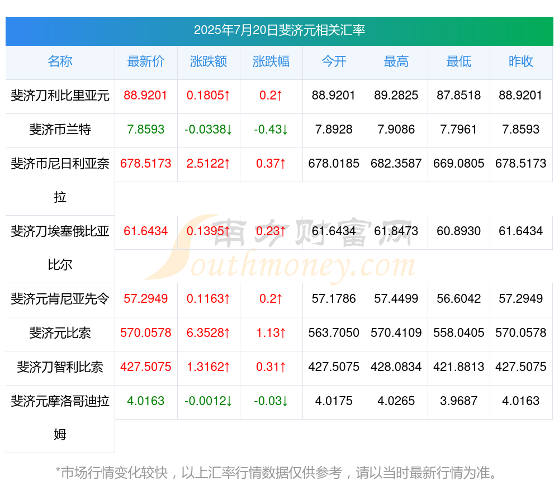The image size is (559, 490).
Task: Click low value 87.8518
Action: pyautogui.click(x=459, y=95)
